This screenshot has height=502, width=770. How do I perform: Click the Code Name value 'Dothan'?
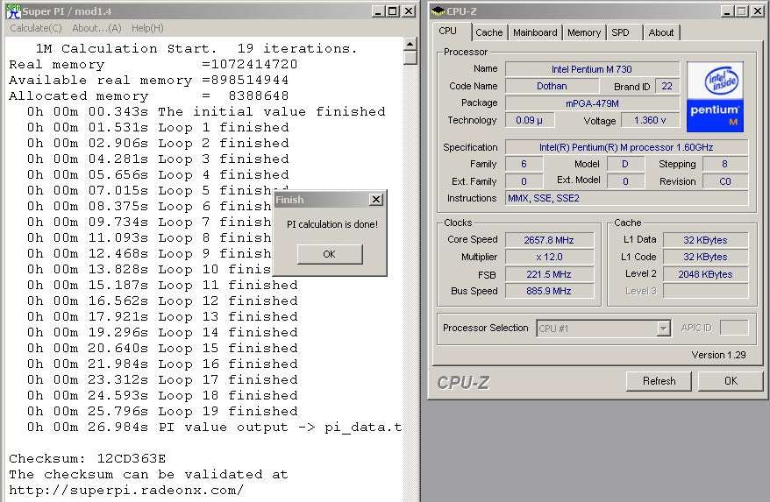pyautogui.click(x=552, y=86)
